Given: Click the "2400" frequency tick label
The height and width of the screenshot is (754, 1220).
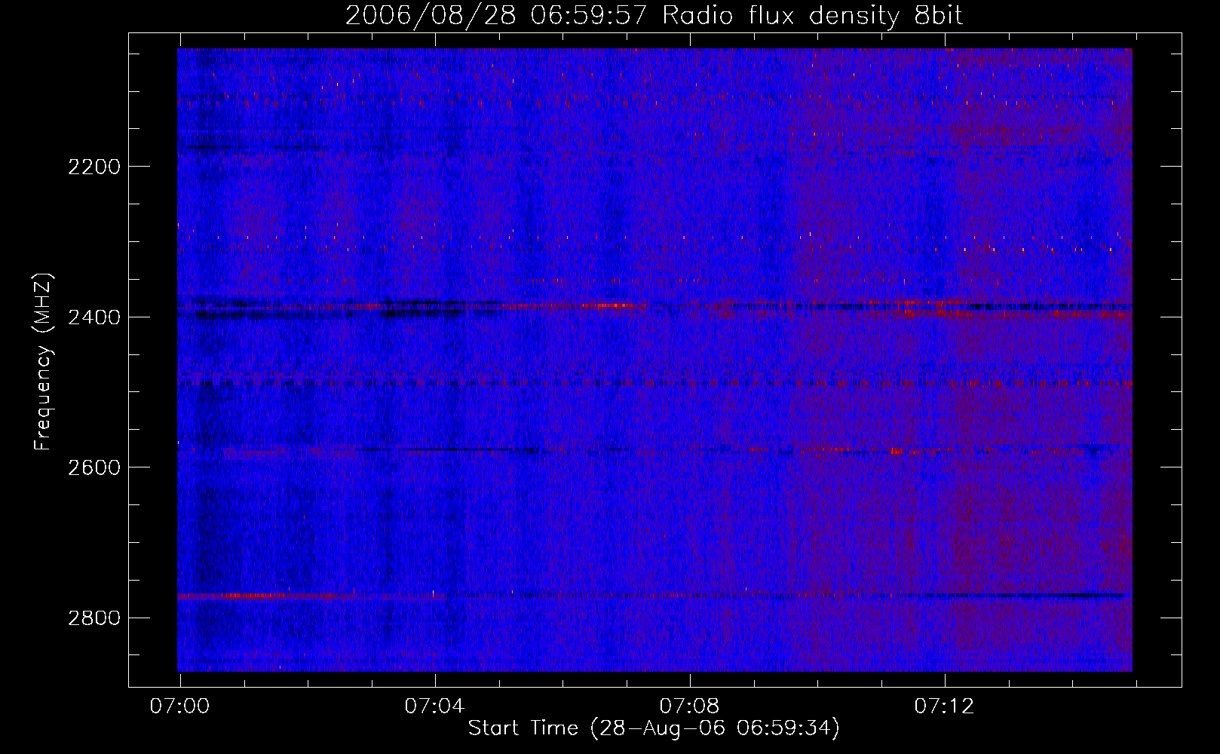Looking at the screenshot, I should pos(94,317).
